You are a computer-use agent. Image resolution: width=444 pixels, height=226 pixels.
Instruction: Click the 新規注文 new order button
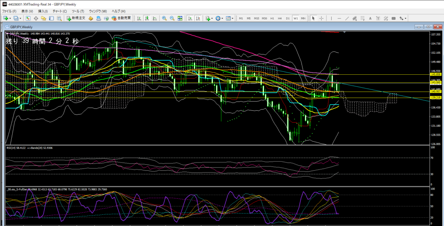pos(76,18)
